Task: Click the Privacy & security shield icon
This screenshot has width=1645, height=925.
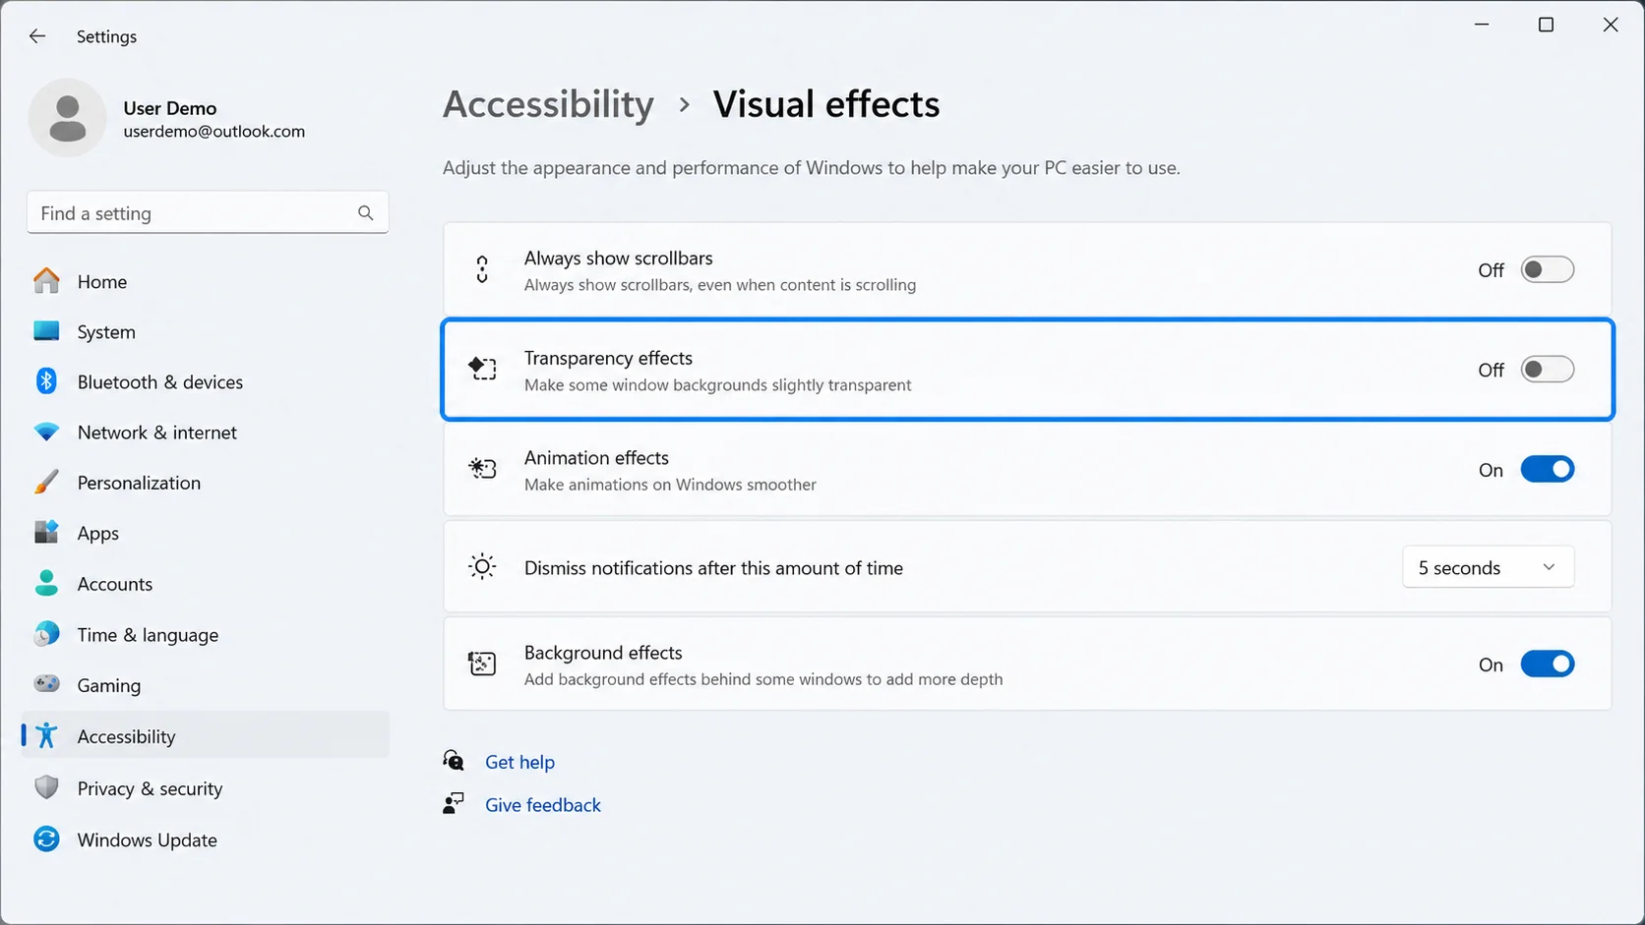Action: [46, 787]
